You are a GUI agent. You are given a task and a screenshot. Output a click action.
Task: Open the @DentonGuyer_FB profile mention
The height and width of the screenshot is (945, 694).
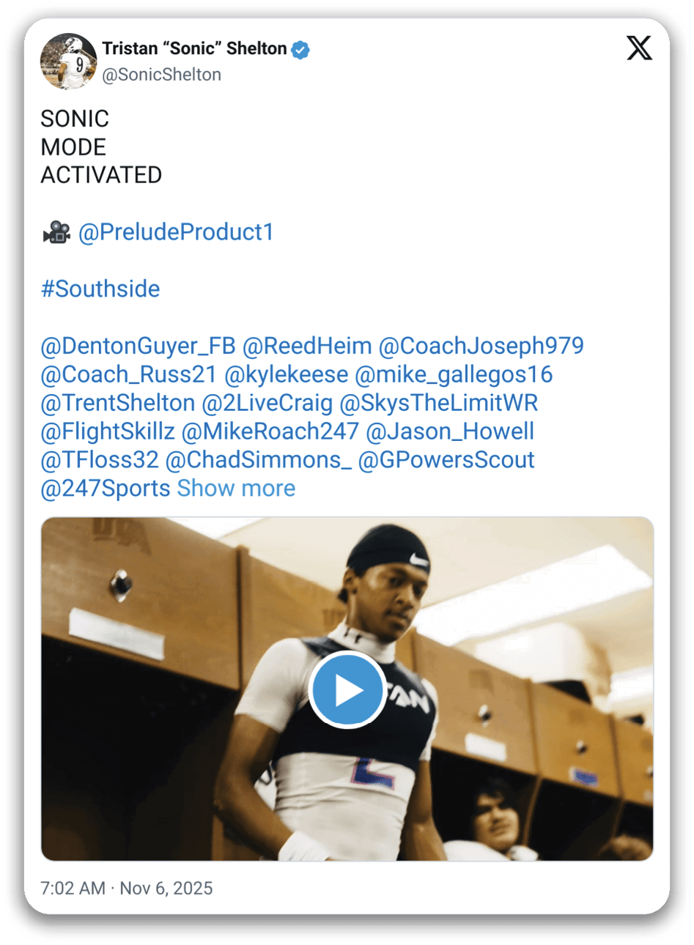point(138,346)
